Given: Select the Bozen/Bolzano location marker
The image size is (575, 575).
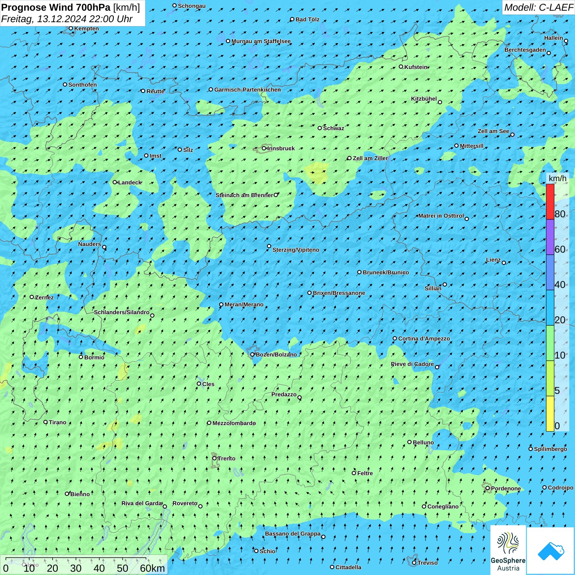Looking at the screenshot, I should pyautogui.click(x=252, y=354).
